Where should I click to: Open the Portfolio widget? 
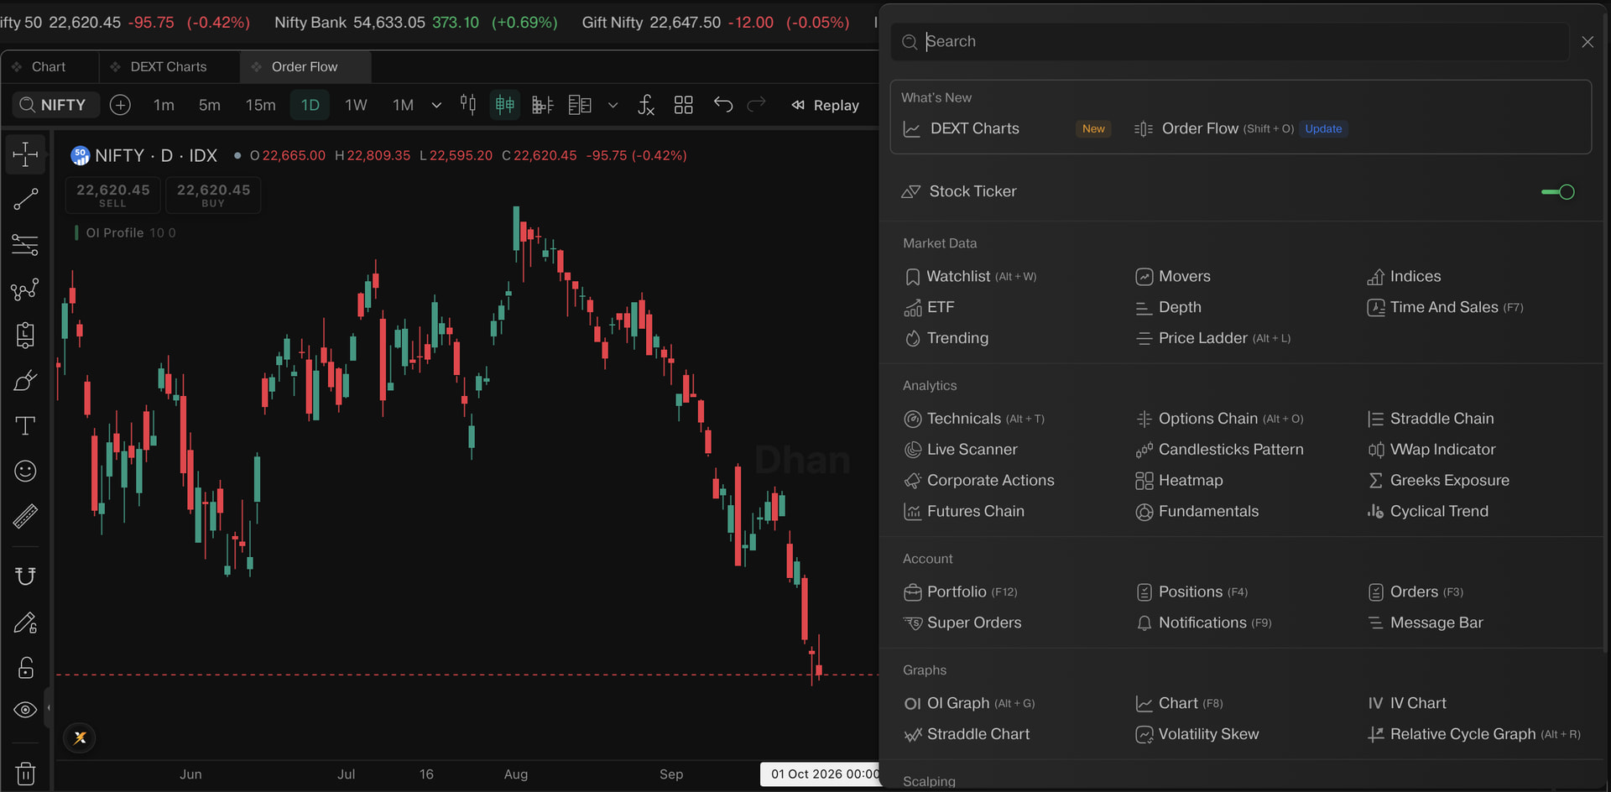pos(961,592)
